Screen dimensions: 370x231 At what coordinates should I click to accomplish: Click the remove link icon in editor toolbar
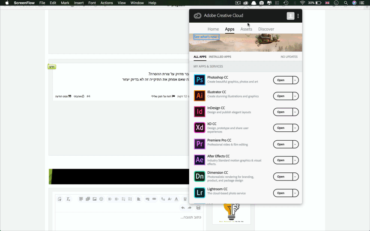pyautogui.click(x=147, y=199)
